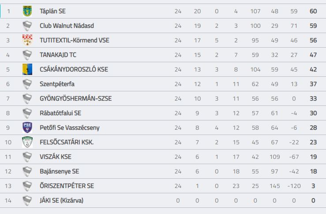Click the placeholder shield for JÁKI SE (Kizárva)
This screenshot has width=326, height=214.
pos(27,200)
